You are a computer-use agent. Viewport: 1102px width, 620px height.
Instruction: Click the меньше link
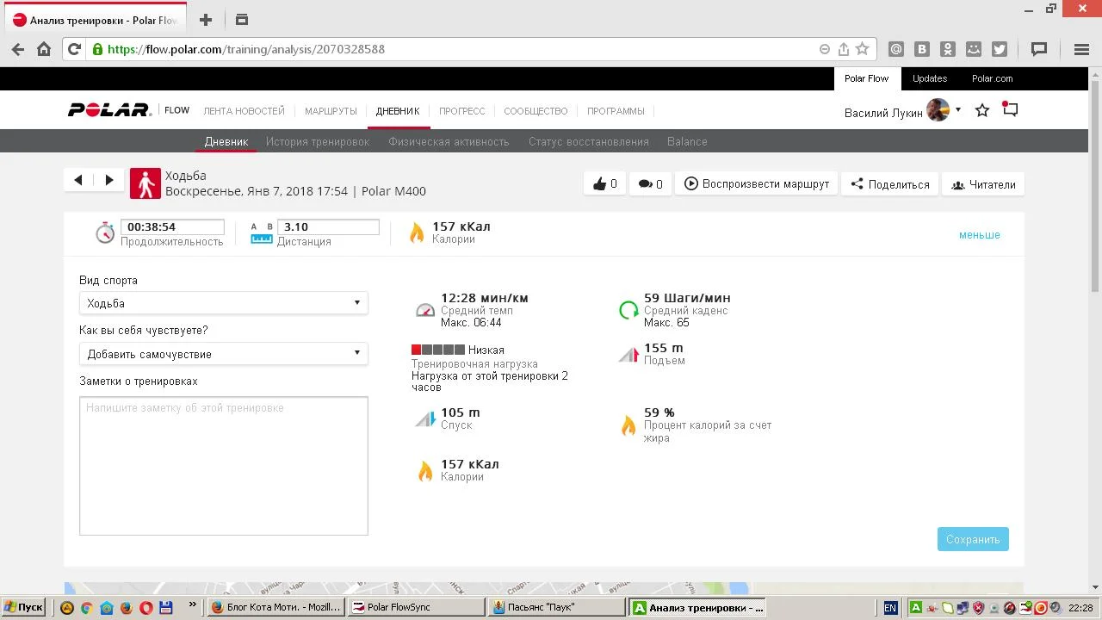pyautogui.click(x=979, y=235)
